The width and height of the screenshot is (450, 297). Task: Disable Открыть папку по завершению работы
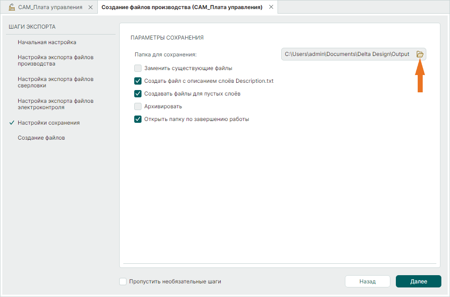138,119
